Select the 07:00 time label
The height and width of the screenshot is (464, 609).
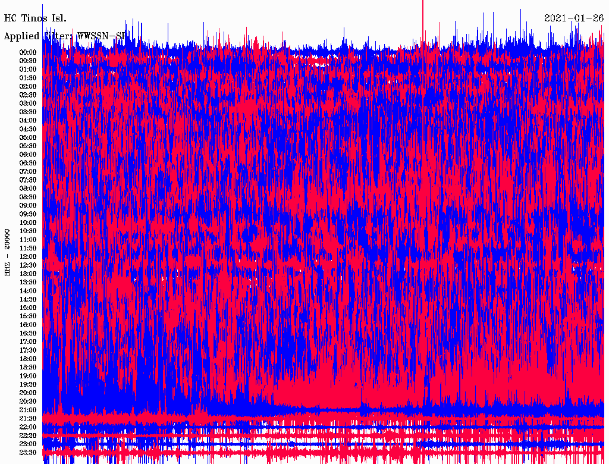pos(27,172)
